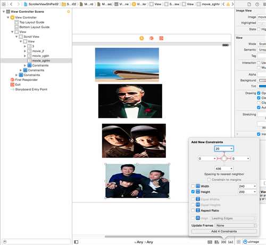Select ScrollerViewShiPei02 in the jump bar
This screenshot has height=245, width=266.
click(41, 4)
